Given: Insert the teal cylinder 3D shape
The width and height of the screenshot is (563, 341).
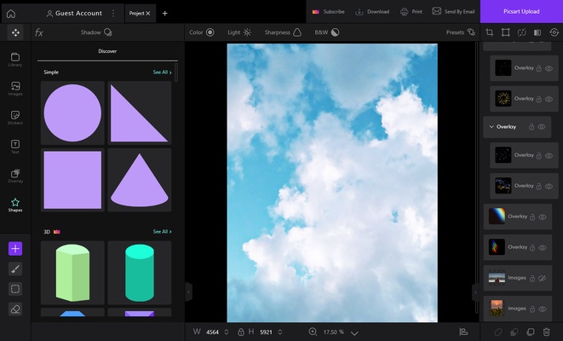Looking at the screenshot, I should (x=140, y=273).
